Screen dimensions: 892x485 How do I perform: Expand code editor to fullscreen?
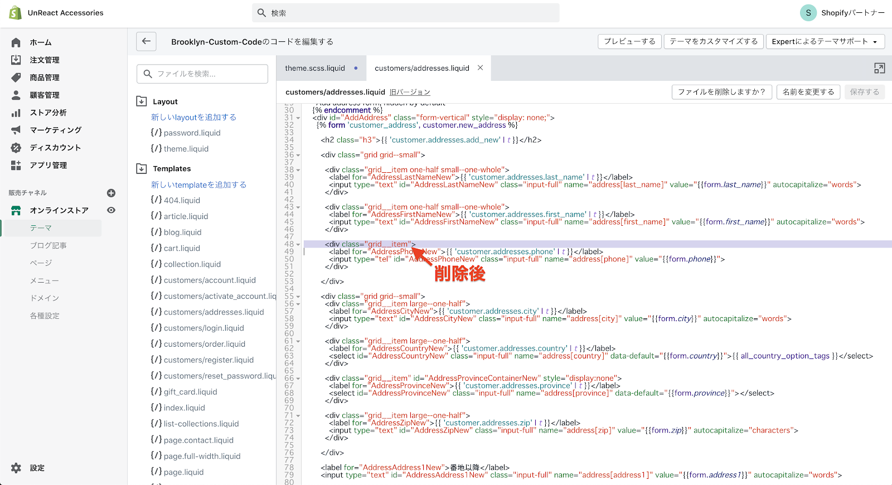[879, 68]
